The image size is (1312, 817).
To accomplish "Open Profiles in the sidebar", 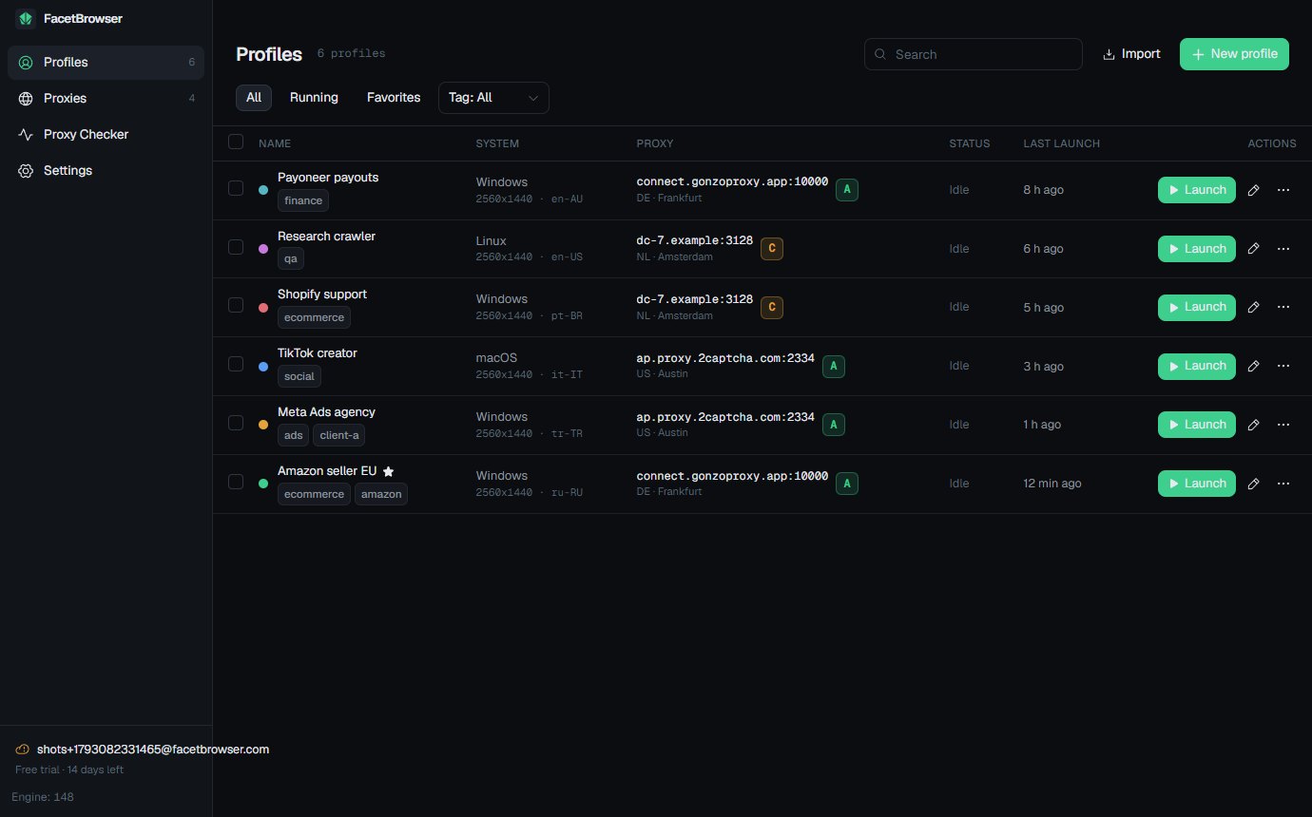I will pos(106,63).
